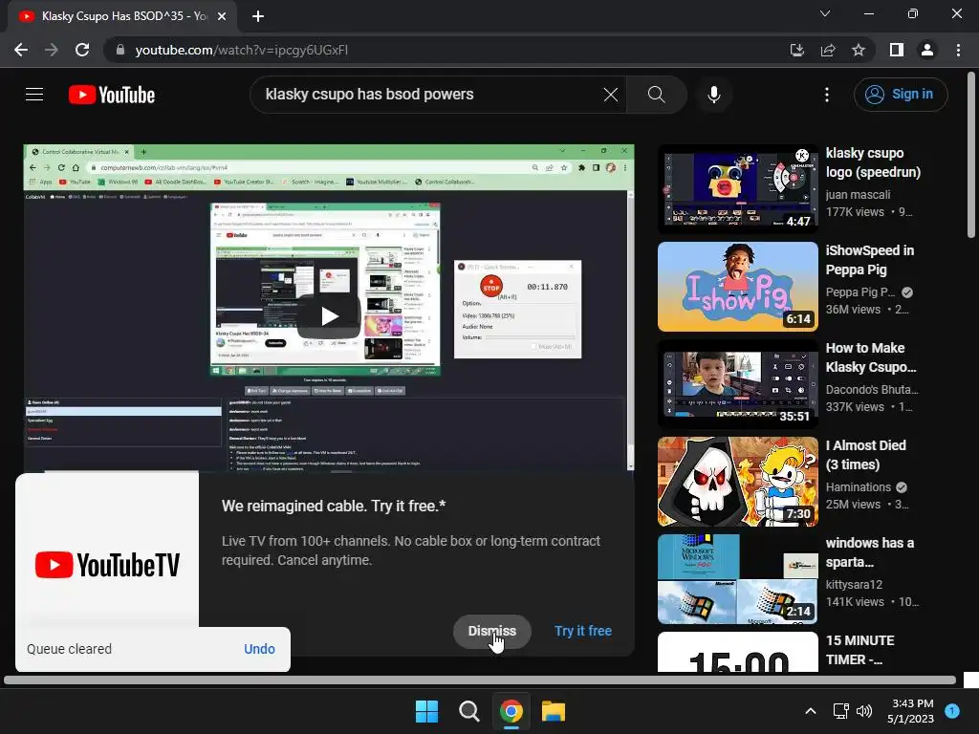Share this page from address bar
Image resolution: width=979 pixels, height=734 pixels.
(x=828, y=50)
